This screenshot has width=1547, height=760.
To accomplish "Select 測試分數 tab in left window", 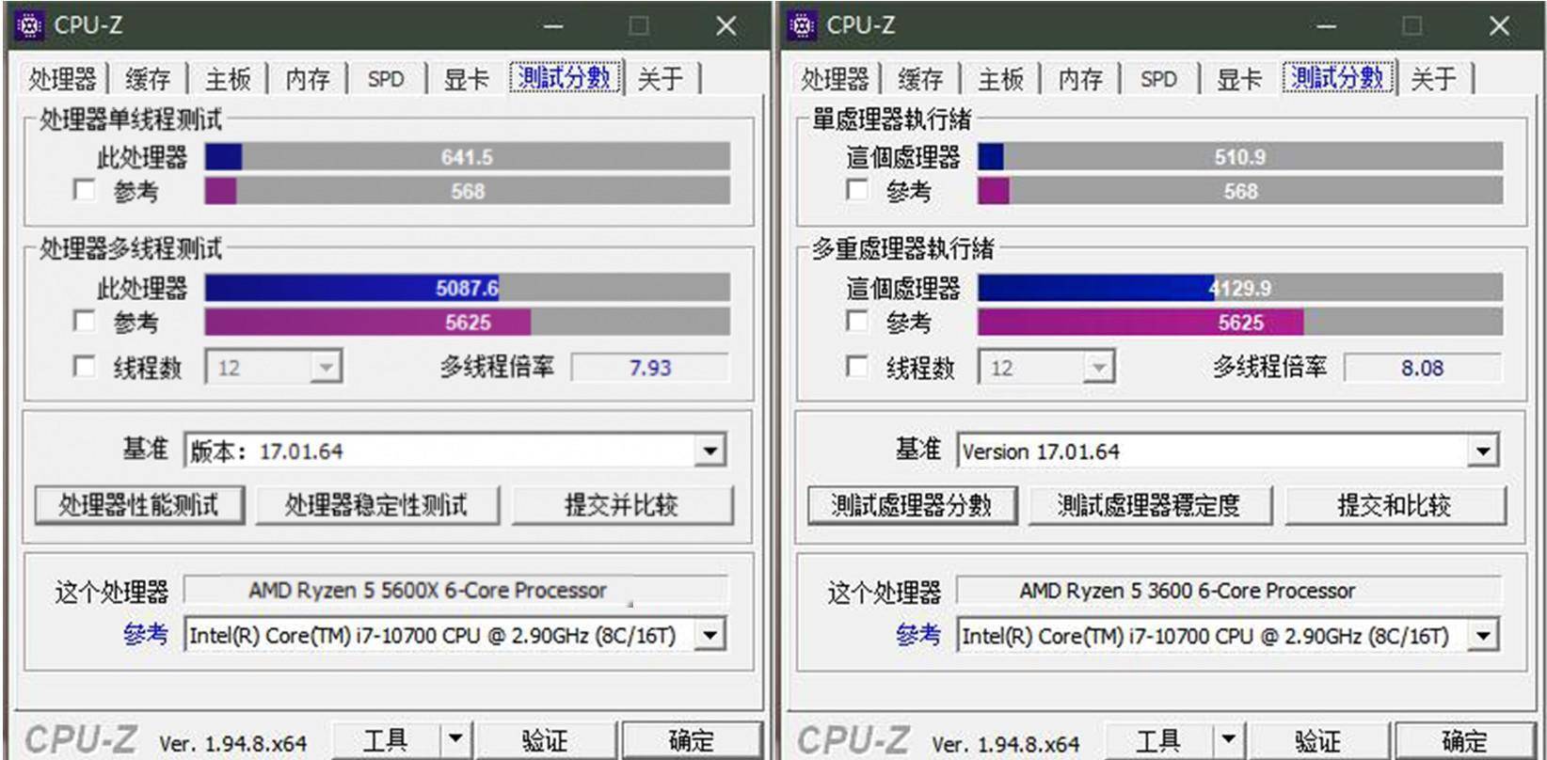I will coord(566,77).
